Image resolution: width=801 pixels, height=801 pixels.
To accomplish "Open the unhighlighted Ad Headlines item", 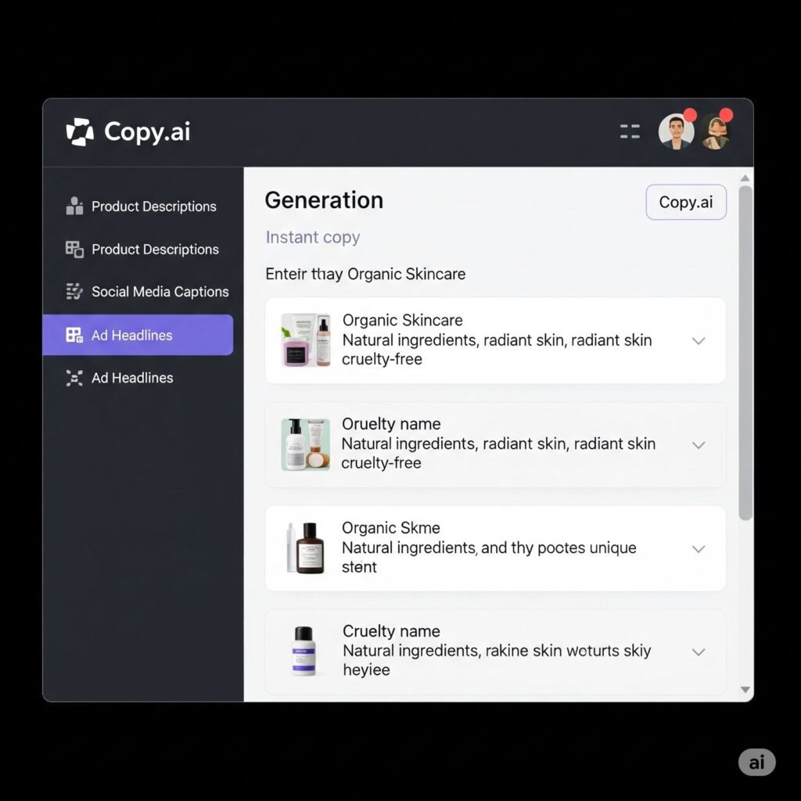I will click(x=120, y=378).
